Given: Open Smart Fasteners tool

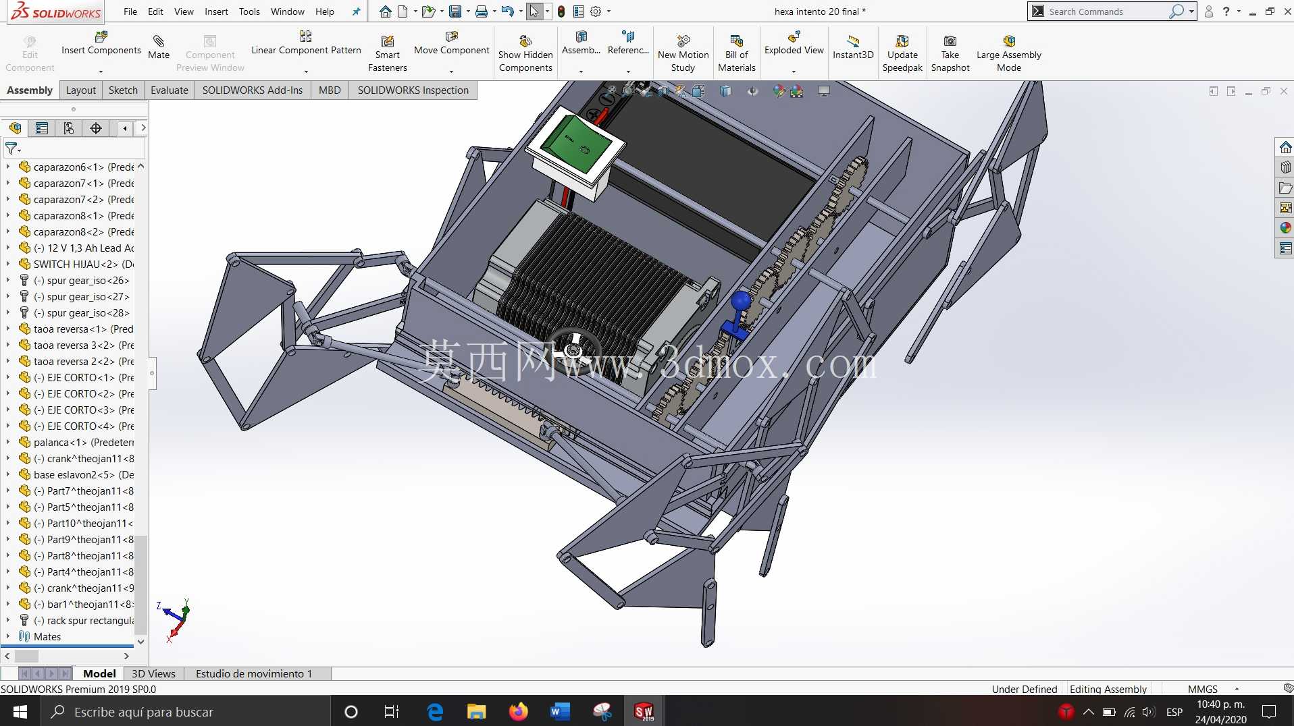Looking at the screenshot, I should click(x=388, y=53).
